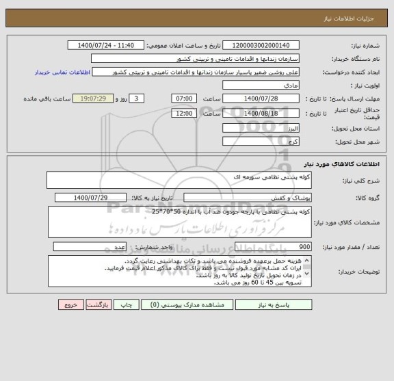Click the حداقل تاریخ اعتبار قیمت label
The image size is (394, 381).
pyautogui.click(x=357, y=114)
